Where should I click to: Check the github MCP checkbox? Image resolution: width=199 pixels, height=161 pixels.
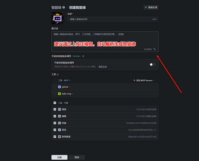(x=55, y=87)
